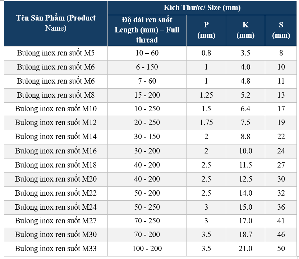The width and height of the screenshot is (299, 259).
Task: Click the 'Bulong inox ren suốt M8' cell
Action: pyautogui.click(x=56, y=95)
